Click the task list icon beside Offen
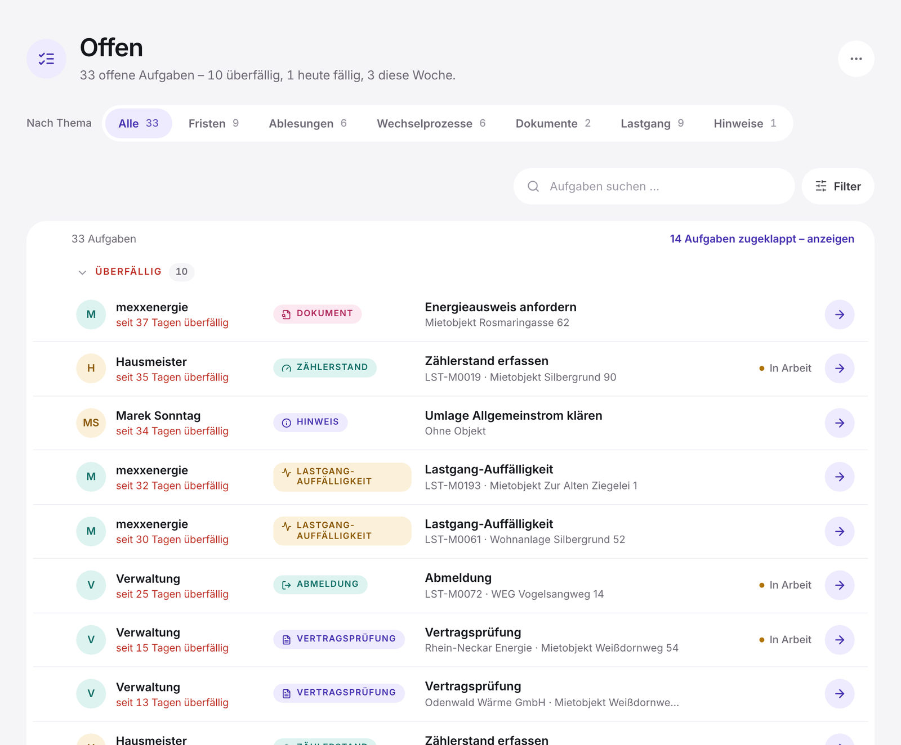 coord(46,59)
